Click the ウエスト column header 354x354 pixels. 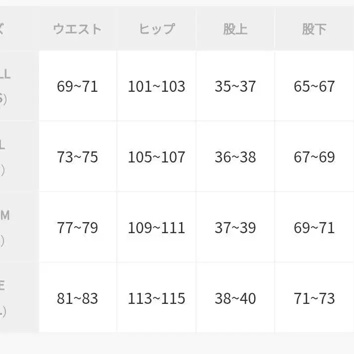(77, 29)
